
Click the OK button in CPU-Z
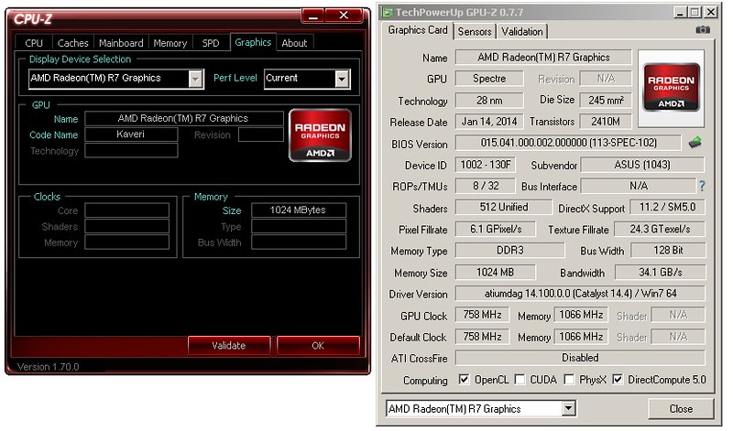318,346
